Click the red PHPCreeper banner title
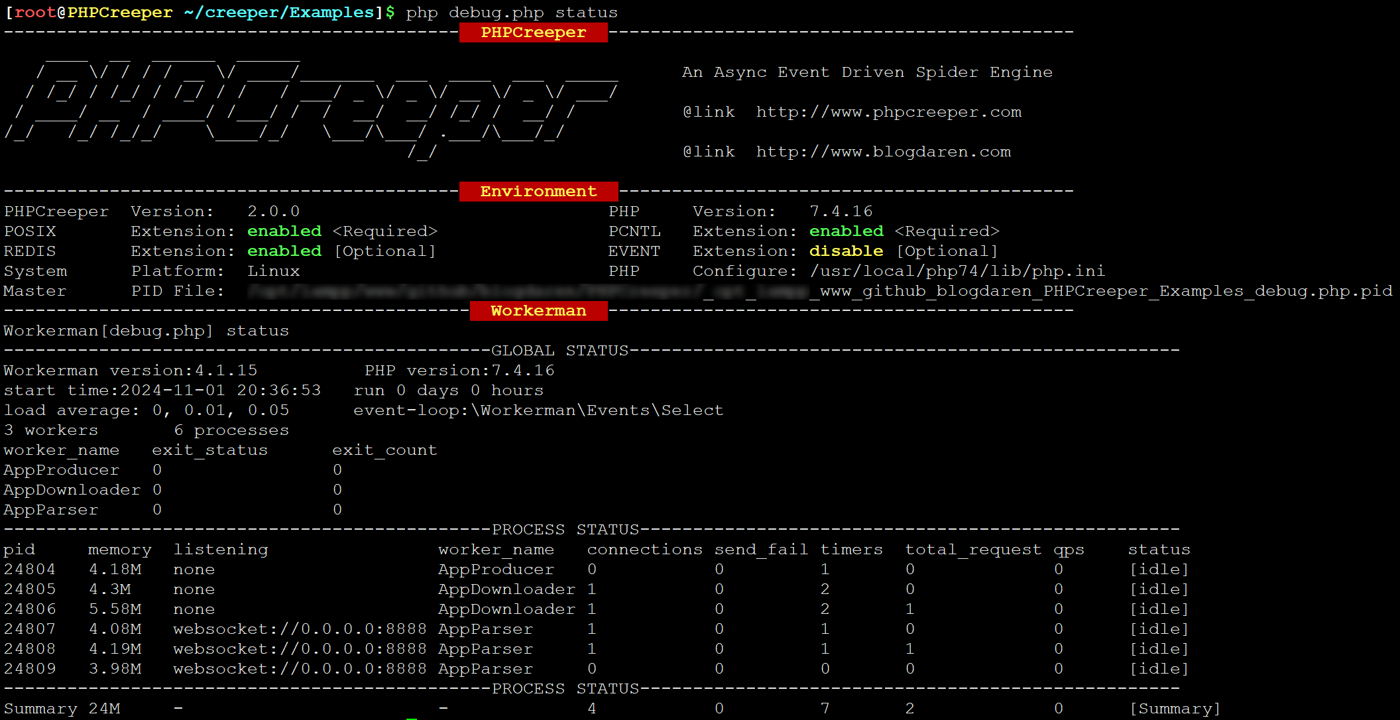 (x=534, y=32)
